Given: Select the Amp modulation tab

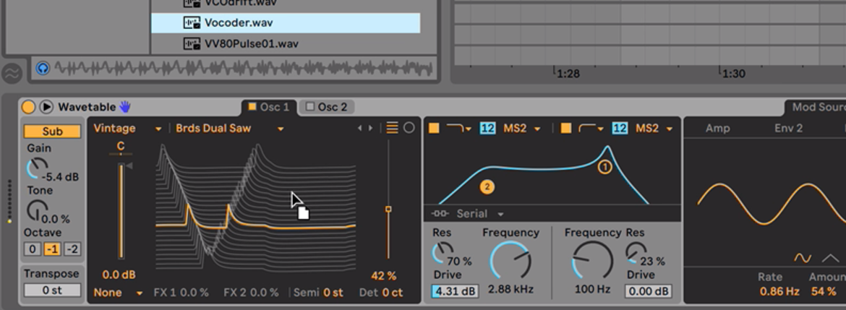Looking at the screenshot, I should point(717,129).
